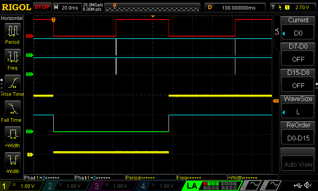The image size is (318, 191).
Task: Click the muted speaker sound icon
Action: [x=308, y=185]
